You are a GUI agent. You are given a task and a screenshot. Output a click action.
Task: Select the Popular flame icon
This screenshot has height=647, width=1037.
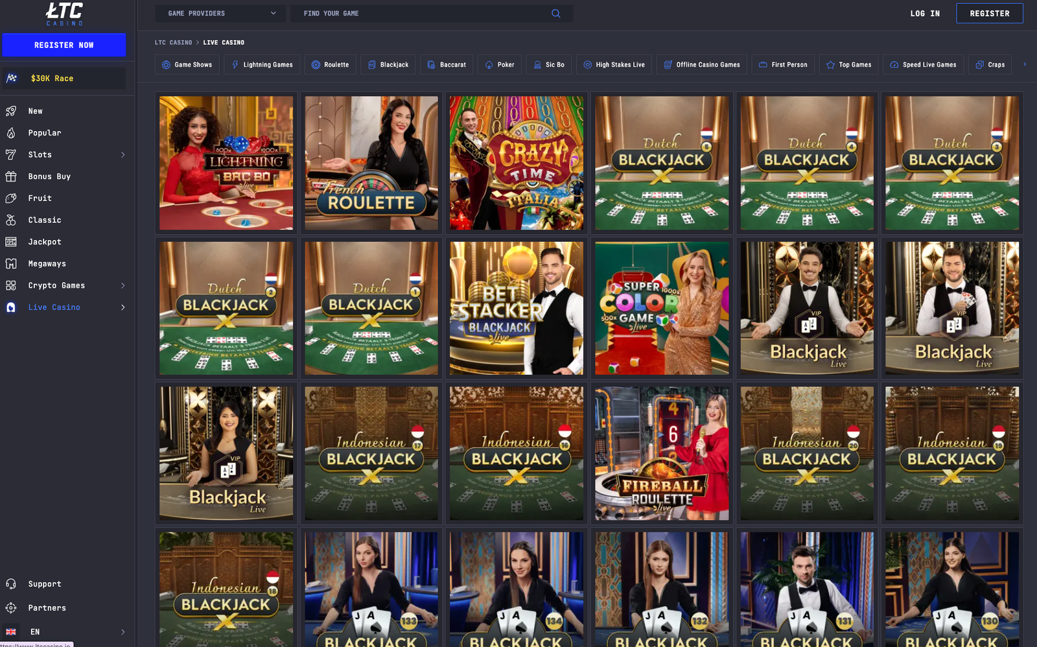point(11,133)
